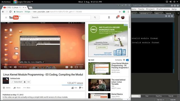The width and height of the screenshot is (180, 101).
Task: Reload the Chrome page
Action: coord(10,12)
